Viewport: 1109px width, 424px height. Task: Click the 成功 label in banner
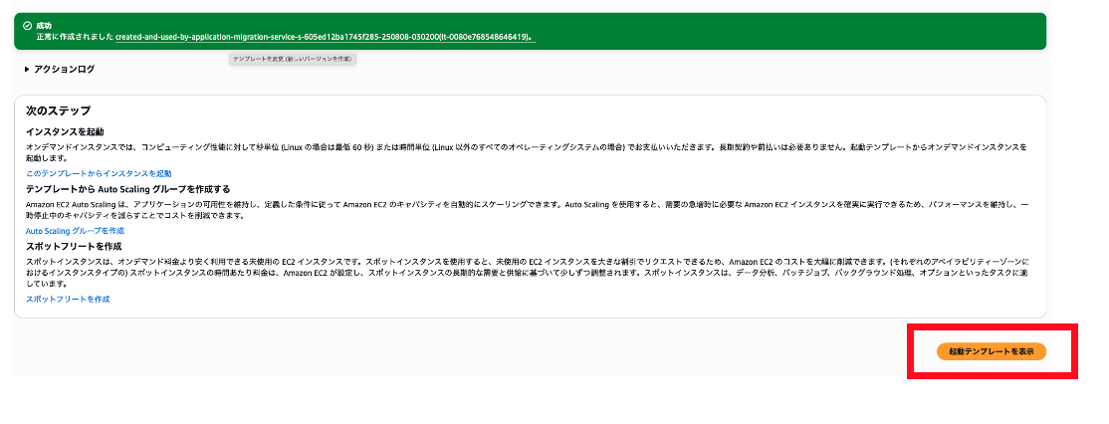pyautogui.click(x=44, y=26)
